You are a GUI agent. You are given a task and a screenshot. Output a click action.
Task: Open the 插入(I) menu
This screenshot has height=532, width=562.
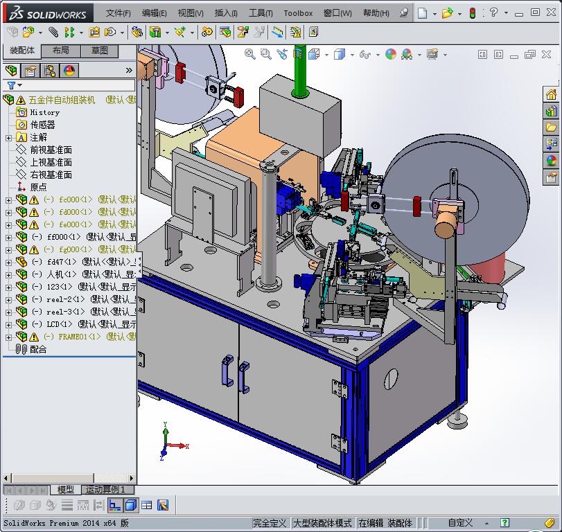[226, 13]
